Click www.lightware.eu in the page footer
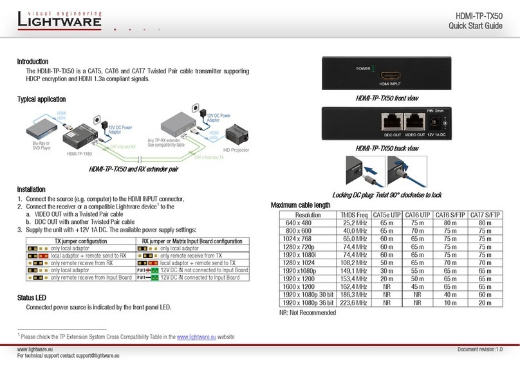 tap(35, 349)
